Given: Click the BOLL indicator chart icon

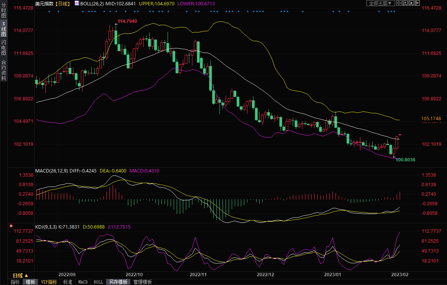Looking at the screenshot, I should (77, 3).
